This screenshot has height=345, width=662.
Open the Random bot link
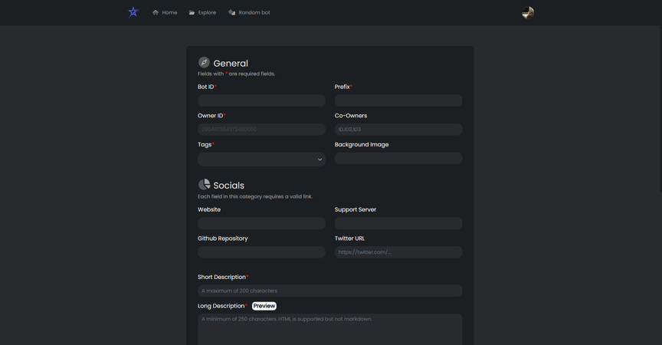[254, 13]
